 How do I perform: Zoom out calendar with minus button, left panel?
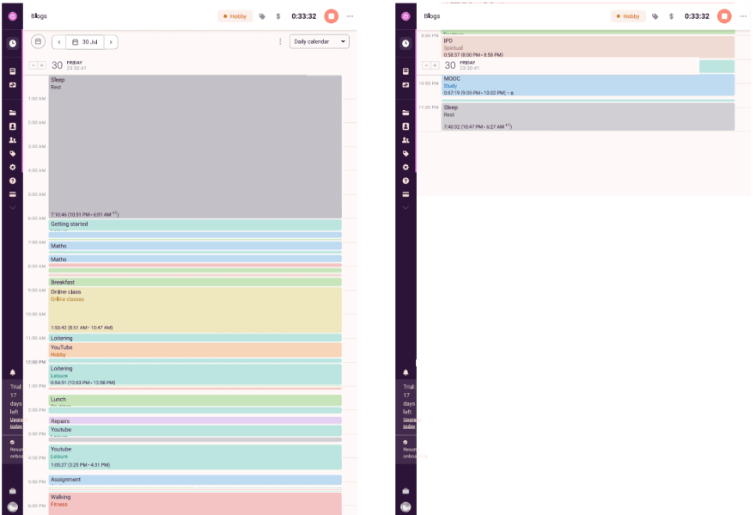[34, 65]
